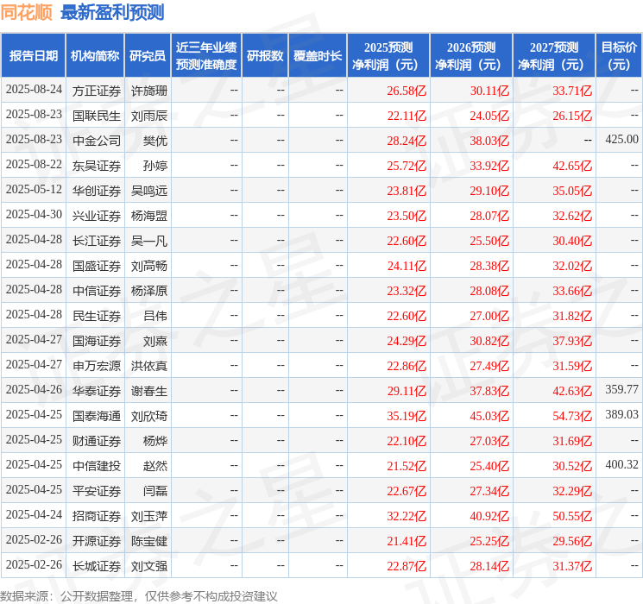Click the 东吴证券 institution cell
643x604 pixels.
pos(97,166)
